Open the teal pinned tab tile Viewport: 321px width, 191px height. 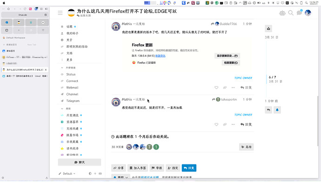click(x=31, y=22)
